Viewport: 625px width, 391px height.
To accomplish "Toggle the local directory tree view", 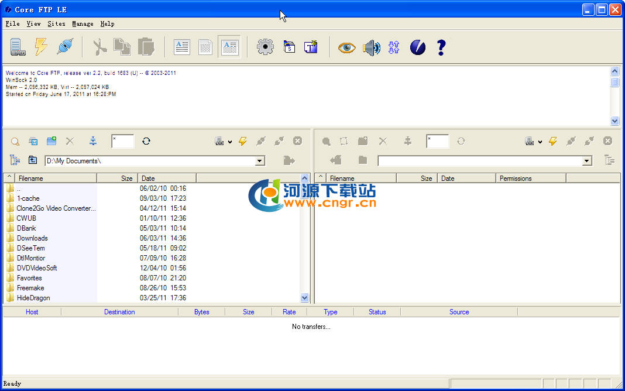I will pyautogui.click(x=15, y=160).
